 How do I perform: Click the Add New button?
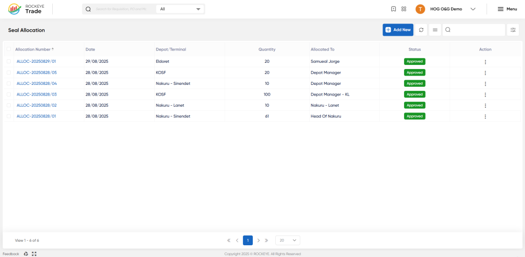398,30
